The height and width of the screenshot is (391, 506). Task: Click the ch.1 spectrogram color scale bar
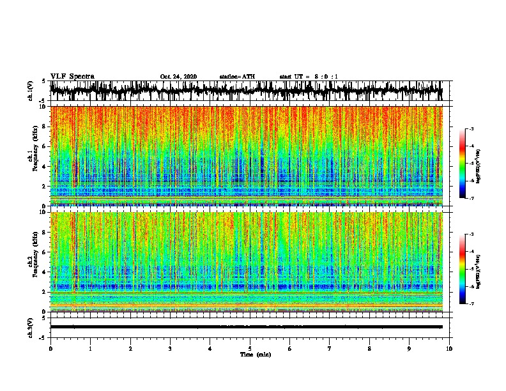click(x=462, y=164)
